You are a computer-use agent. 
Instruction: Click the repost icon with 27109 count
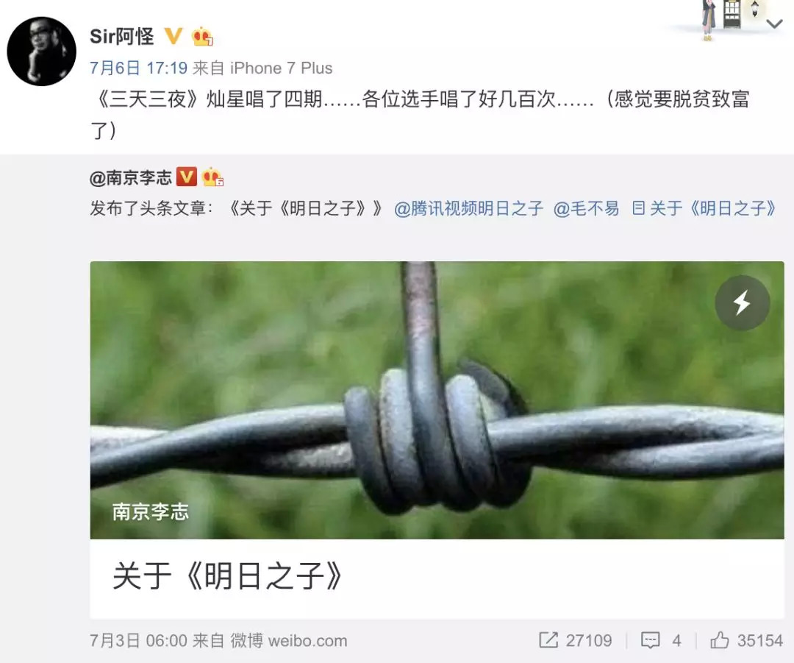[575, 640]
